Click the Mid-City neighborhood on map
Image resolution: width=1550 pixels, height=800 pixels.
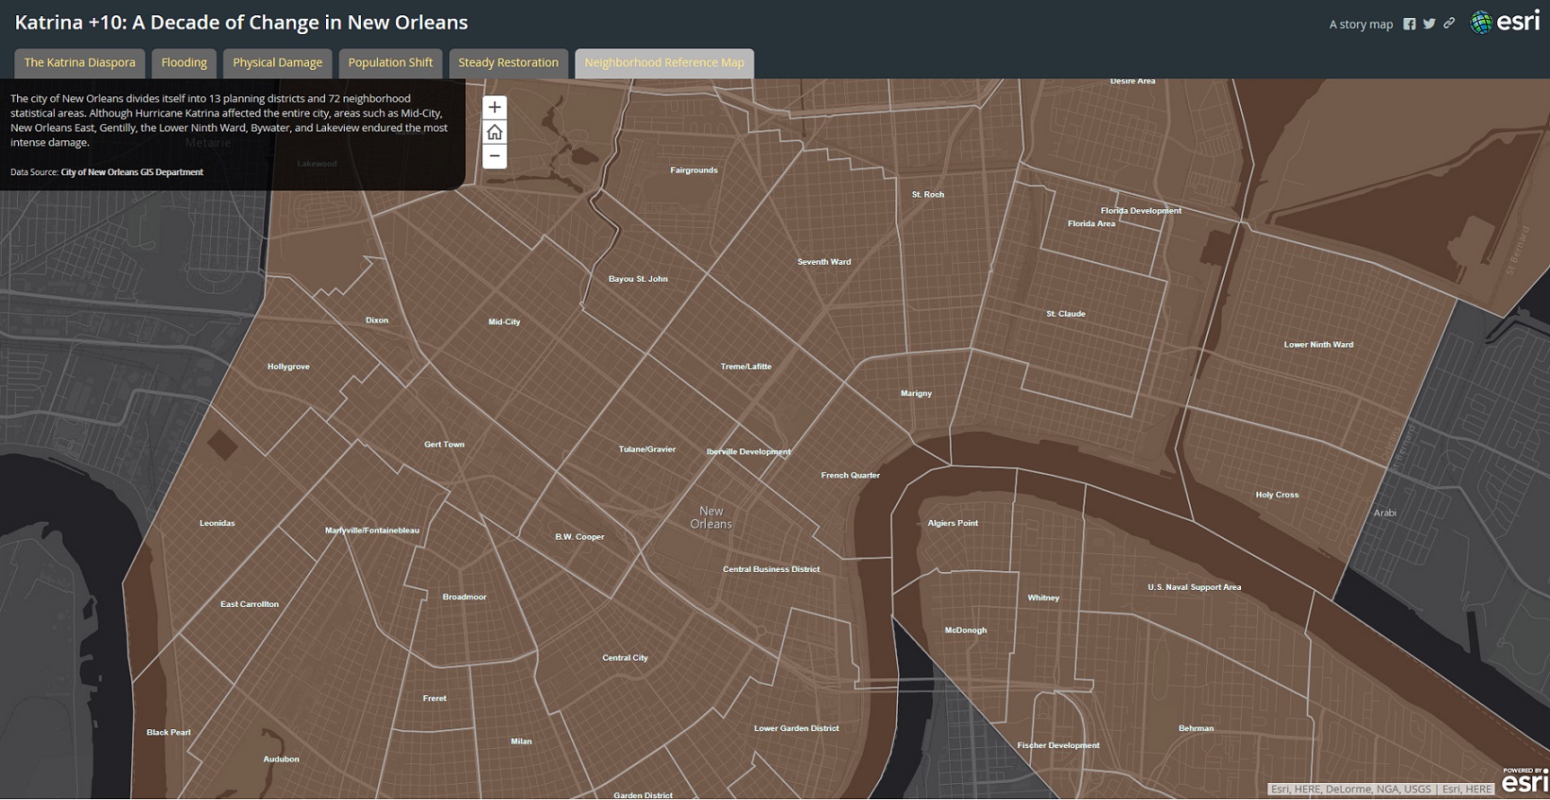504,321
